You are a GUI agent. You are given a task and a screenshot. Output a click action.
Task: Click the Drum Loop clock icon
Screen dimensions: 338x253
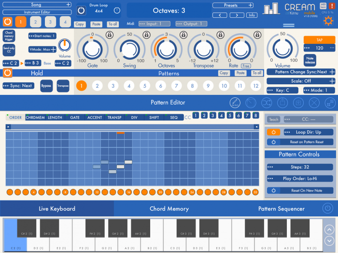click(x=117, y=10)
